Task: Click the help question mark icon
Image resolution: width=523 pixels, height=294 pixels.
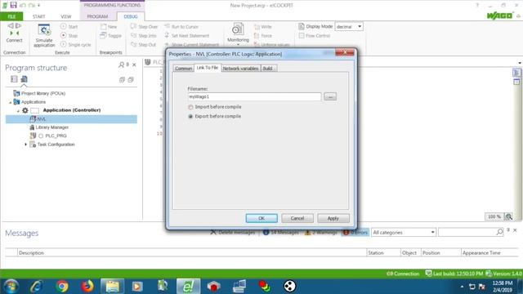Action: coord(477,5)
